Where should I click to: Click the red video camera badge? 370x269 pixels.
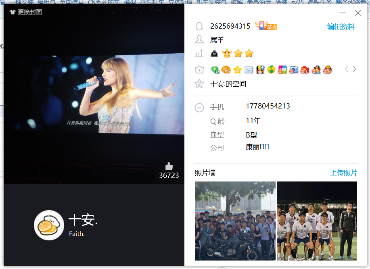[x=305, y=70]
